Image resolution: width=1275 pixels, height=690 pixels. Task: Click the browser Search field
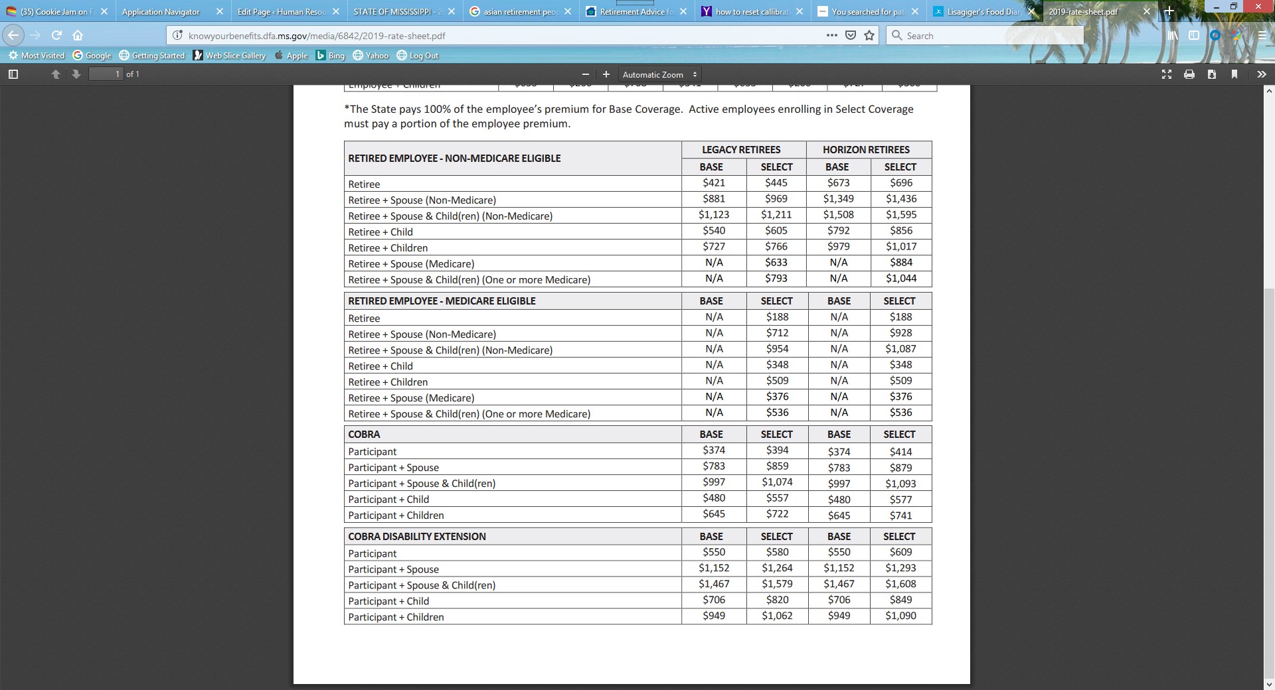(984, 35)
